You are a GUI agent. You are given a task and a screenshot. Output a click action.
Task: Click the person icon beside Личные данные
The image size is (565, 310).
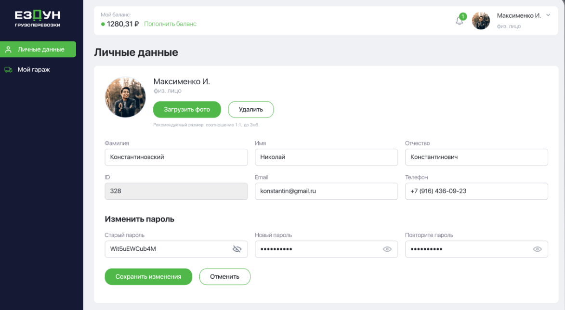click(8, 50)
